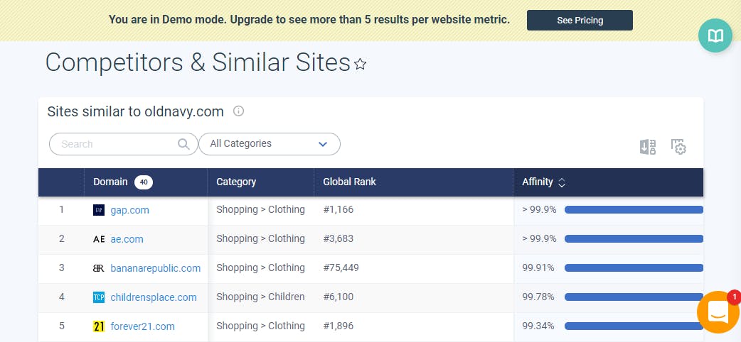741x342 pixels.
Task: Click the favorite star next to page title
Action: (x=360, y=64)
